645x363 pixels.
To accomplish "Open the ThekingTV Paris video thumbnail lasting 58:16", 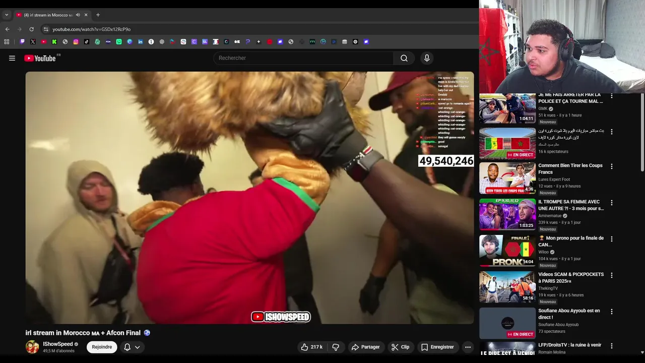I will (x=507, y=287).
